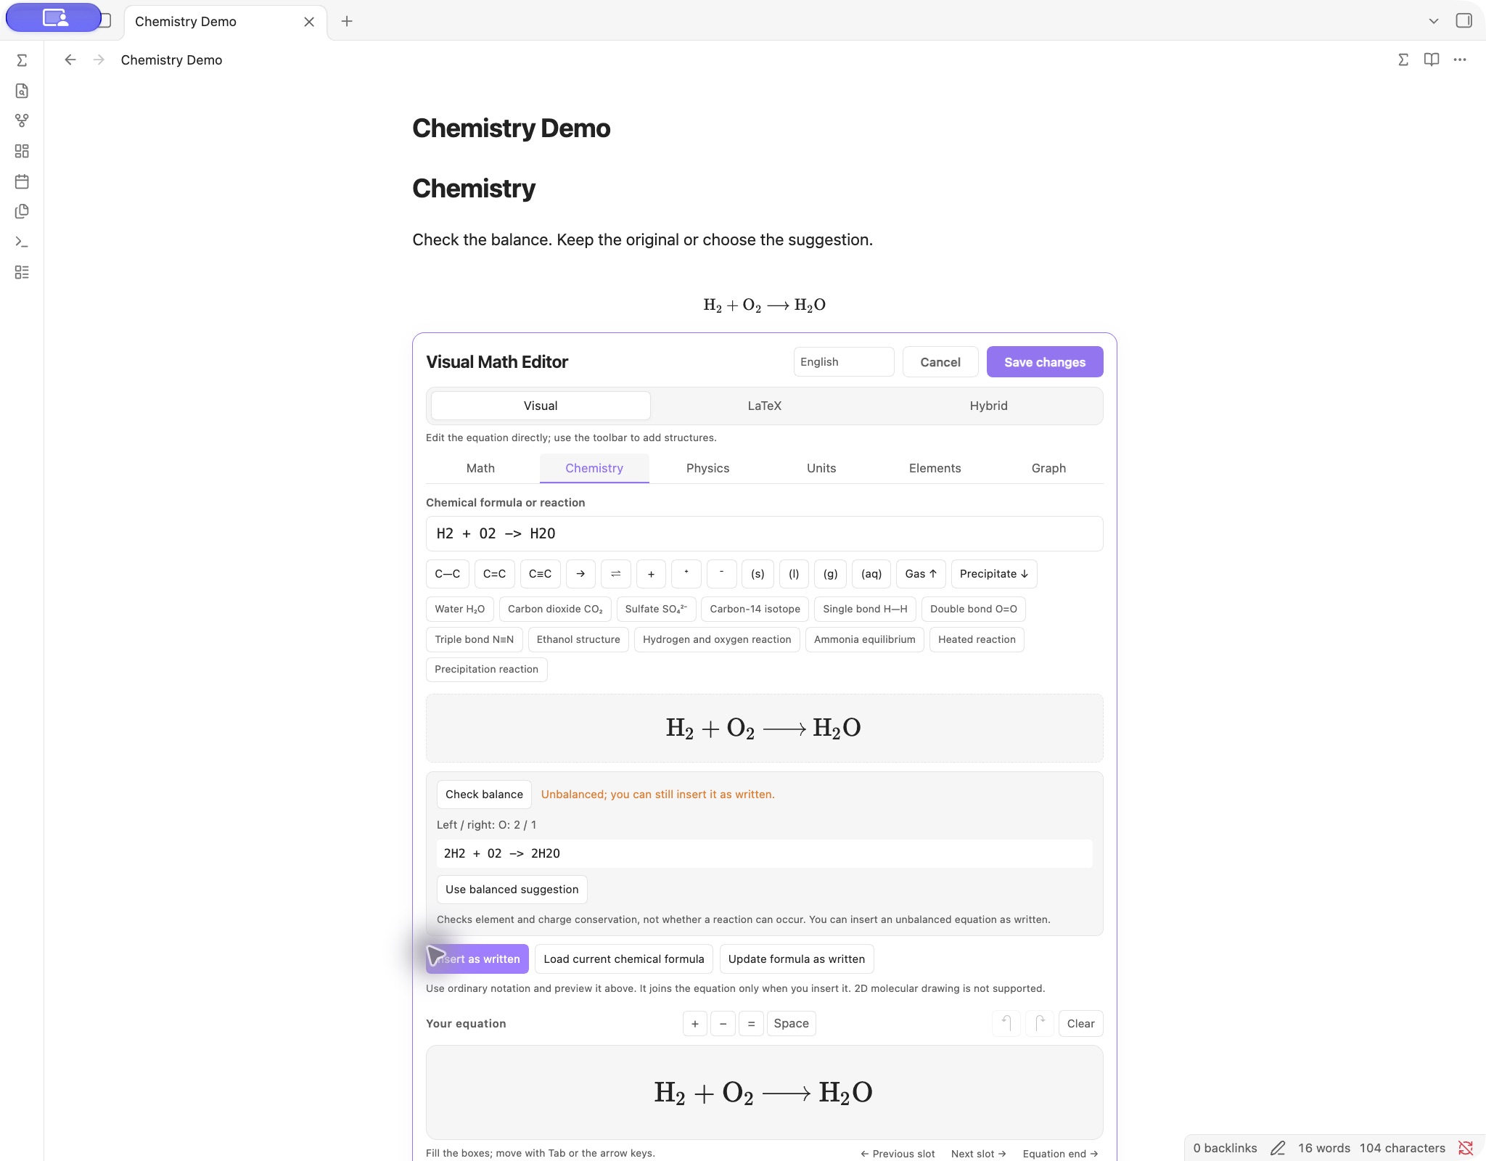Insert the Ammonia equilibrium example
Screen dimensions: 1486x1161
point(864,639)
